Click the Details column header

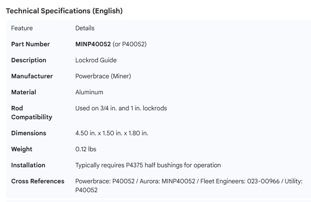coord(85,28)
